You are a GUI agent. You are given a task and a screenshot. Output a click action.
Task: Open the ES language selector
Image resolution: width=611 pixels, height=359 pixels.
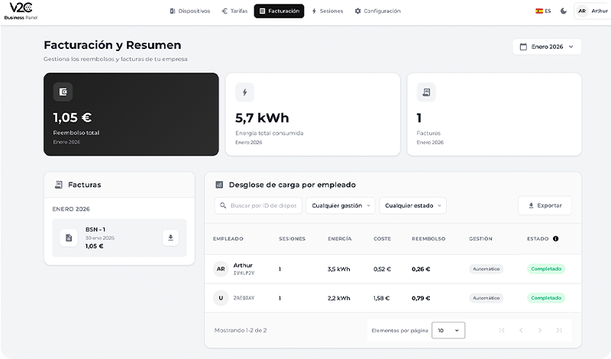[x=543, y=11]
